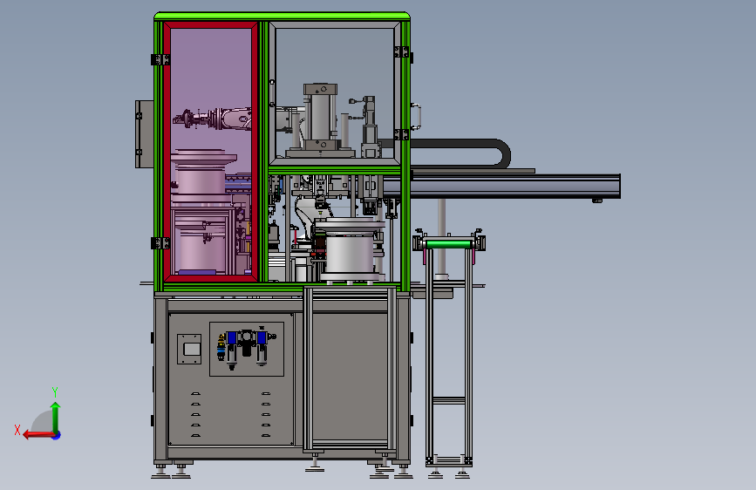
Task: Click the blue Z axis dot of triad
Action: click(57, 435)
